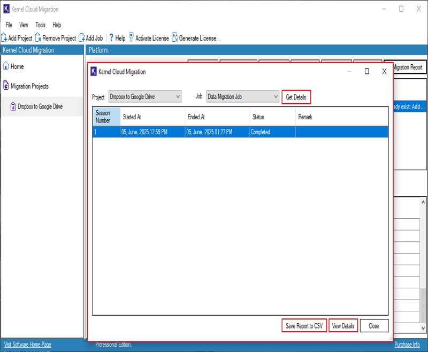The image size is (428, 352).
Task: Click the Get Details button
Action: point(295,97)
